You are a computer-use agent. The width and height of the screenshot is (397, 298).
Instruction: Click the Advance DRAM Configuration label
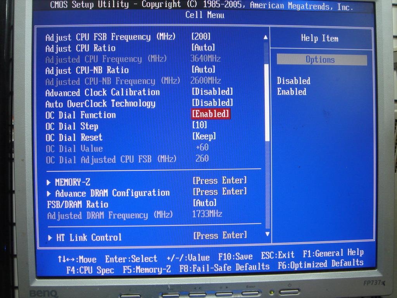click(112, 193)
